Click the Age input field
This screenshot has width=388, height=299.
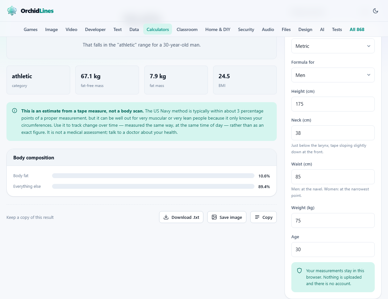tap(333, 250)
